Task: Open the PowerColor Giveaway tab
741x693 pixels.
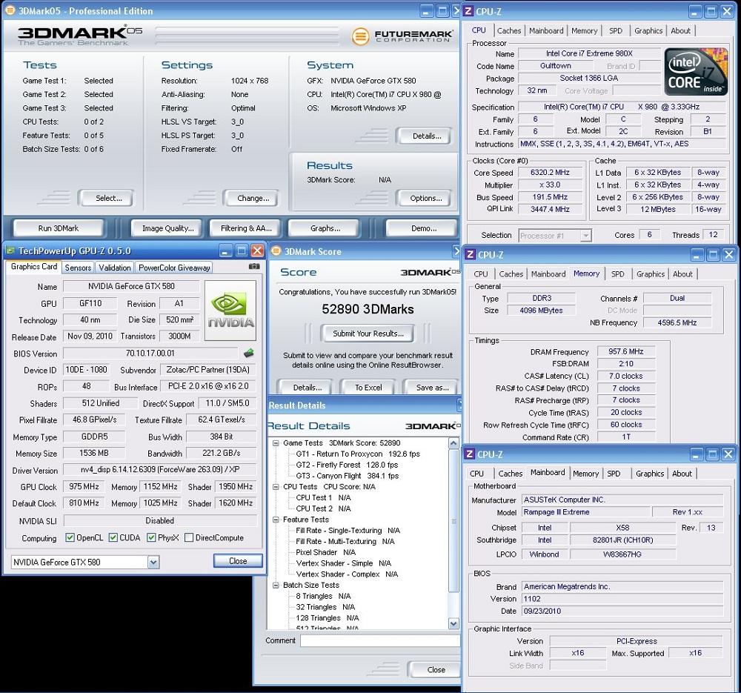Action: coord(174,268)
